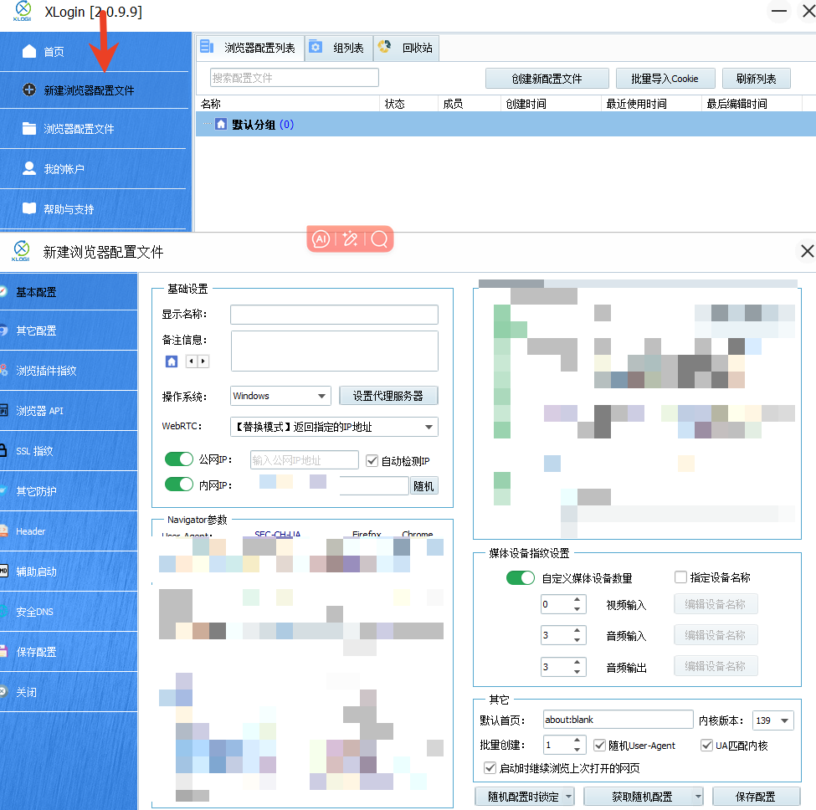
Task: Sort by the 创建时间 column header
Action: (550, 104)
